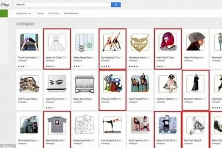
Task: Expand the Categories dropdown
Action: click(23, 13)
